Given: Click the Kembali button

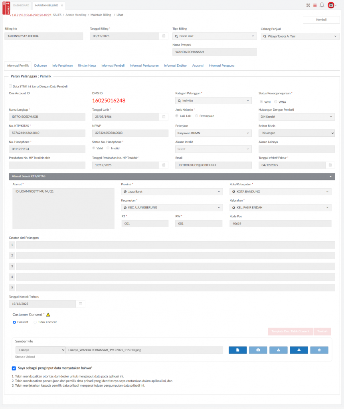Looking at the screenshot, I should (321, 20).
